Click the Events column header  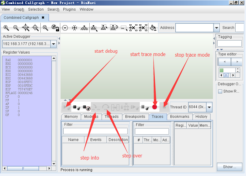(x=96, y=140)
